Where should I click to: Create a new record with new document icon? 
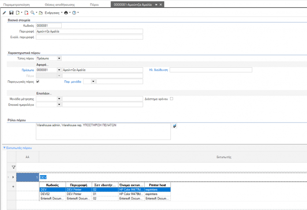pos(18,13)
